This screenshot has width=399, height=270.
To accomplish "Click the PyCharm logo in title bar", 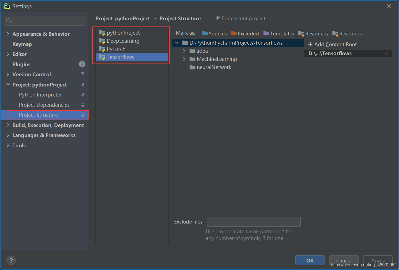I will (x=7, y=6).
